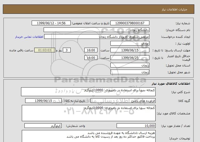
Task: Click the شهر محل تحویل label
Action: (179, 72)
